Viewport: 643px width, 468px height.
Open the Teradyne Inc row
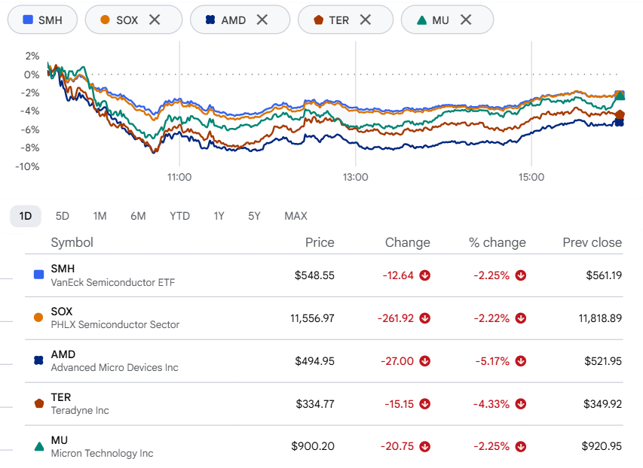pos(324,404)
